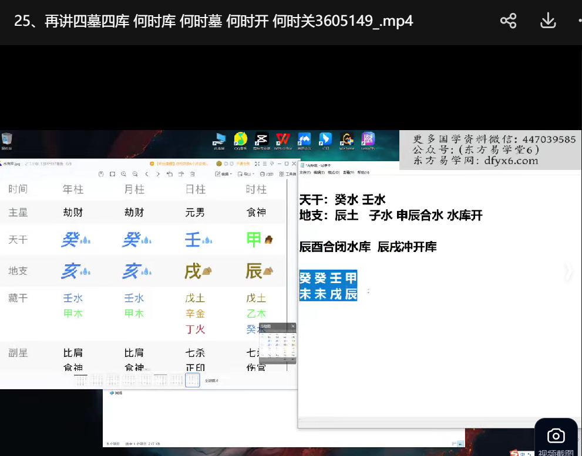The image size is (582, 456).
Task: Go to the next image arrow
Action: [158, 174]
